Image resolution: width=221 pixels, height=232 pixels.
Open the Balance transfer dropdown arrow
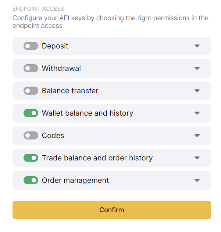tap(197, 91)
